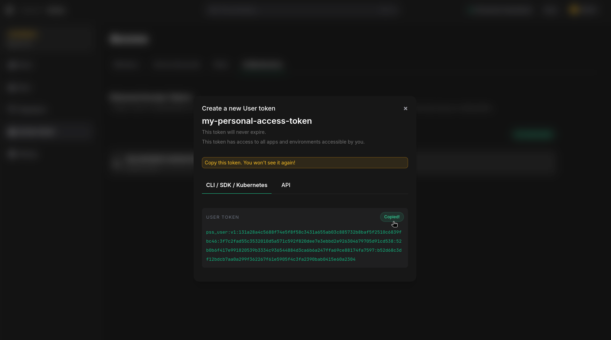Image resolution: width=611 pixels, height=340 pixels.
Task: Click the blurred first page tab under heading
Action: click(x=125, y=65)
